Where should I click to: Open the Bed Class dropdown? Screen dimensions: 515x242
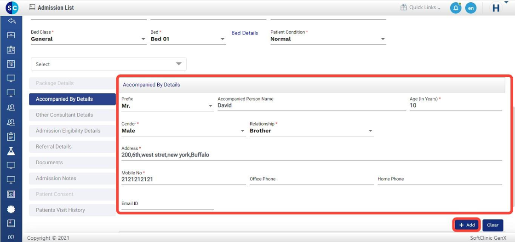pos(88,39)
